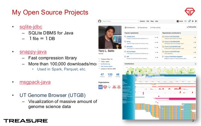
Task: Switch to the Public activity tab
Action: tap(155, 27)
